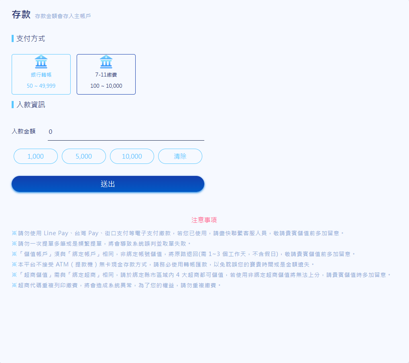Click the 50 ~ 49,999 limit text
Image resolution: width=409 pixels, height=363 pixels.
41,86
